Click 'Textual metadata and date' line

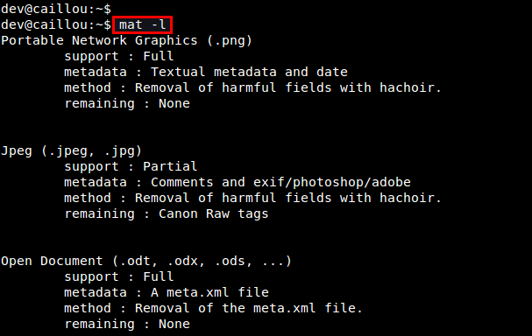tap(206, 72)
